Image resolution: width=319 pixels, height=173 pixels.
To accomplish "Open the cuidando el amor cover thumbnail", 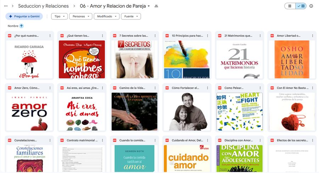I will click(187, 159).
